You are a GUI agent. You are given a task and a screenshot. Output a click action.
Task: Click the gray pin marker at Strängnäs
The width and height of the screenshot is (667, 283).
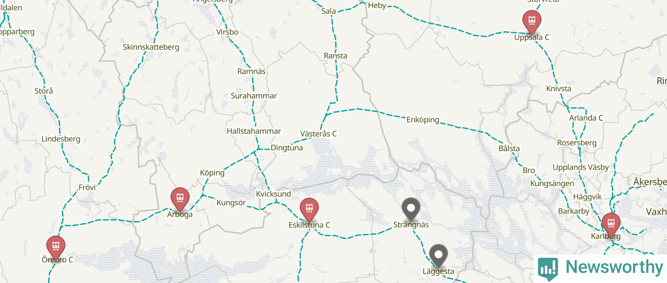[x=411, y=208]
